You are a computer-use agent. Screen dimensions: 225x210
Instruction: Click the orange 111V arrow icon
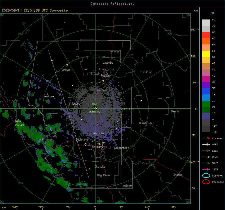click(206, 151)
